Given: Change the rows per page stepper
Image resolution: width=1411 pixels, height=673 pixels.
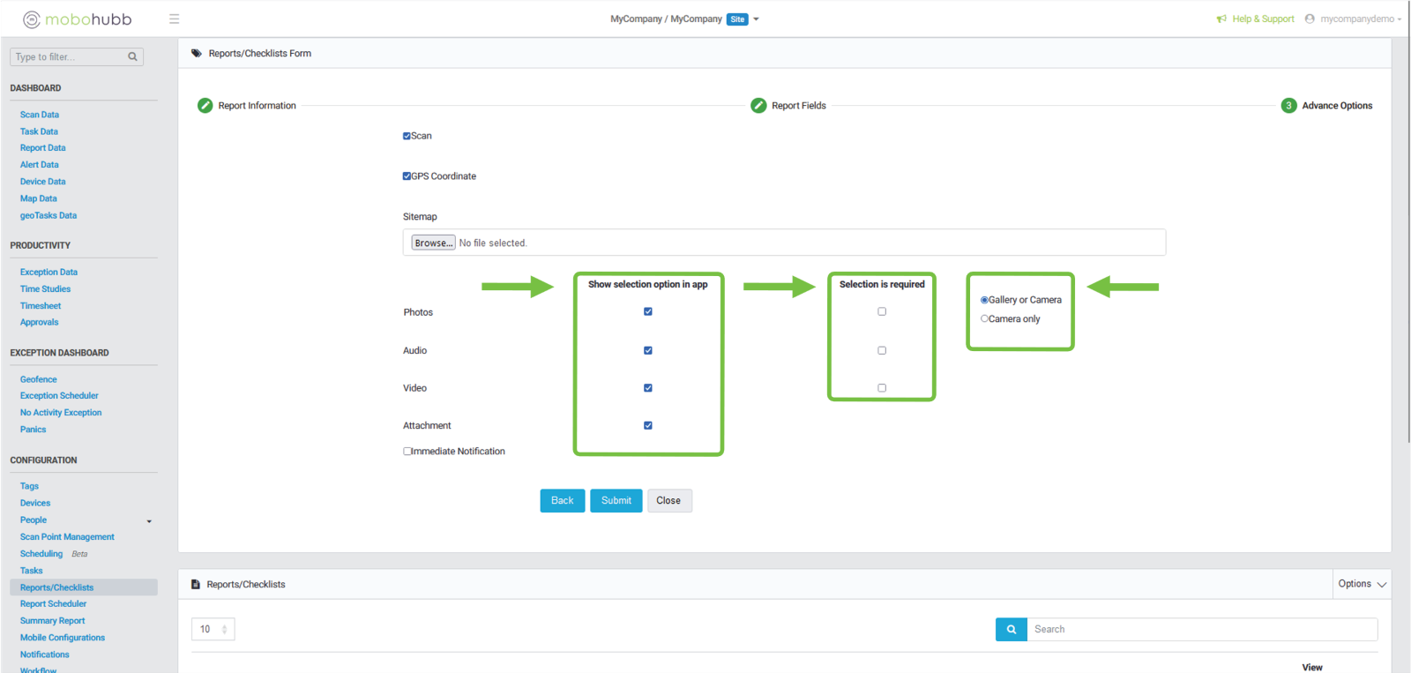Looking at the screenshot, I should (224, 629).
